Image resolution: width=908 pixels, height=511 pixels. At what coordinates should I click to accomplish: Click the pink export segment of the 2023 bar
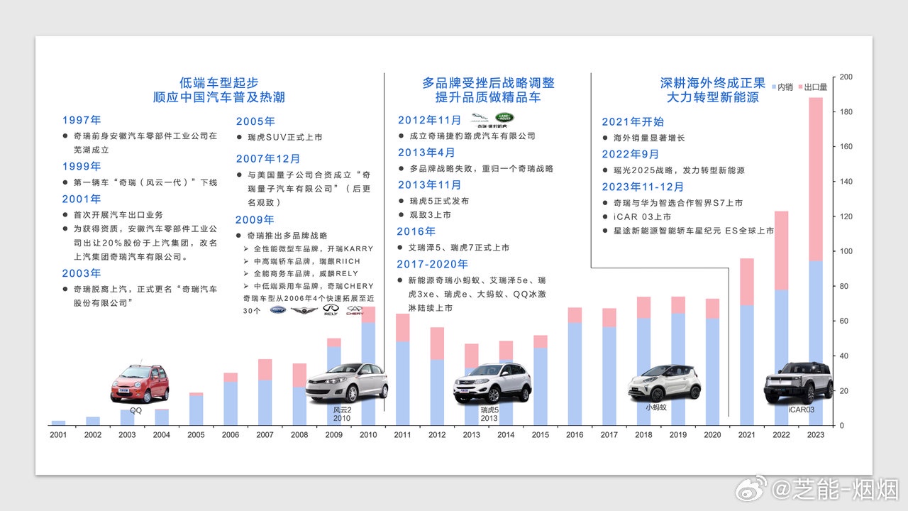point(816,179)
